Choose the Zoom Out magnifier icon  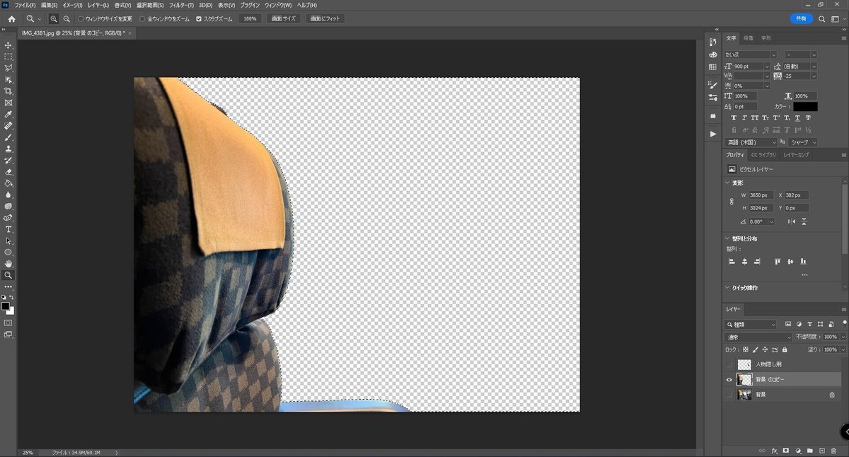(67, 18)
